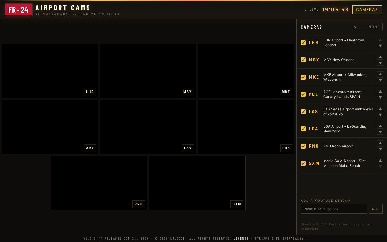Move LHR camera down in list
This screenshot has height=242, width=387.
[x=380, y=46]
